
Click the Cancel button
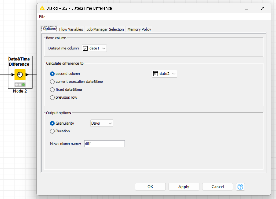[x=218, y=187]
